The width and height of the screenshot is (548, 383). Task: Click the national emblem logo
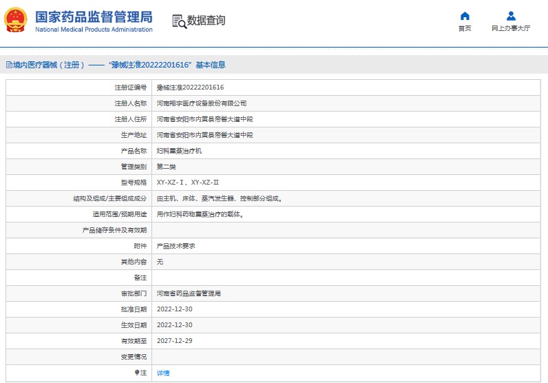point(15,20)
